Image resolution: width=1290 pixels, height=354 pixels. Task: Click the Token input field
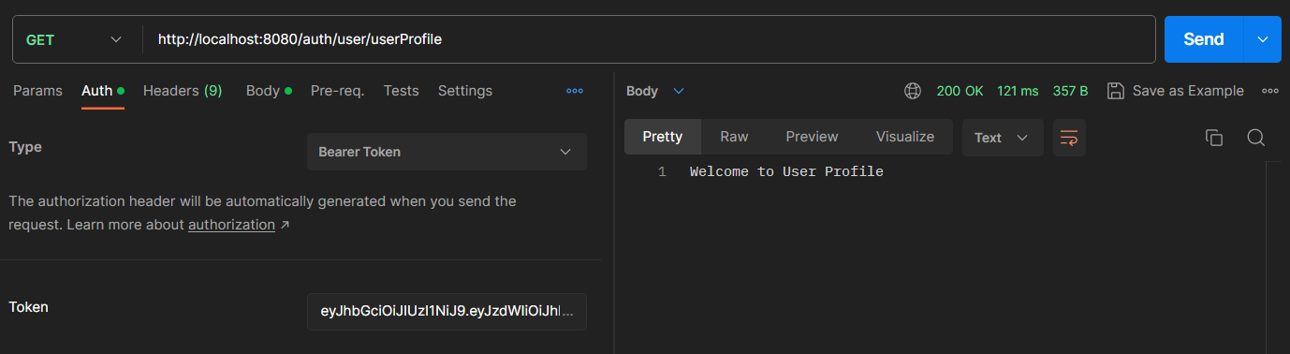click(447, 312)
